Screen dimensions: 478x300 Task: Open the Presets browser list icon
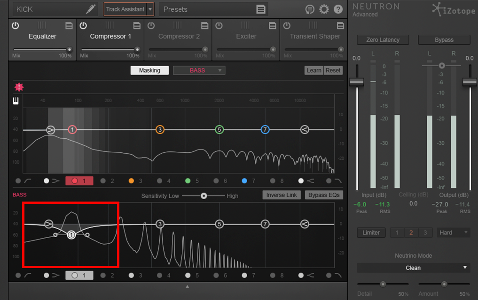[261, 8]
